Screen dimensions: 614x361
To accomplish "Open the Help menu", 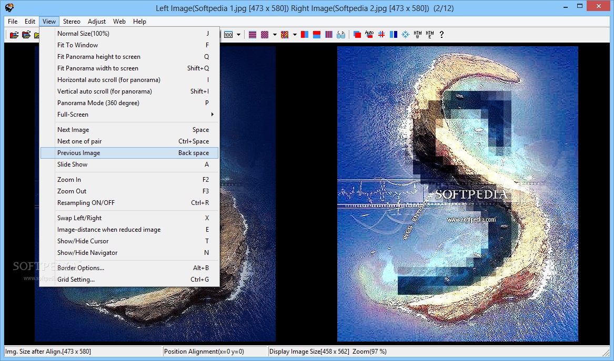I will click(x=139, y=22).
